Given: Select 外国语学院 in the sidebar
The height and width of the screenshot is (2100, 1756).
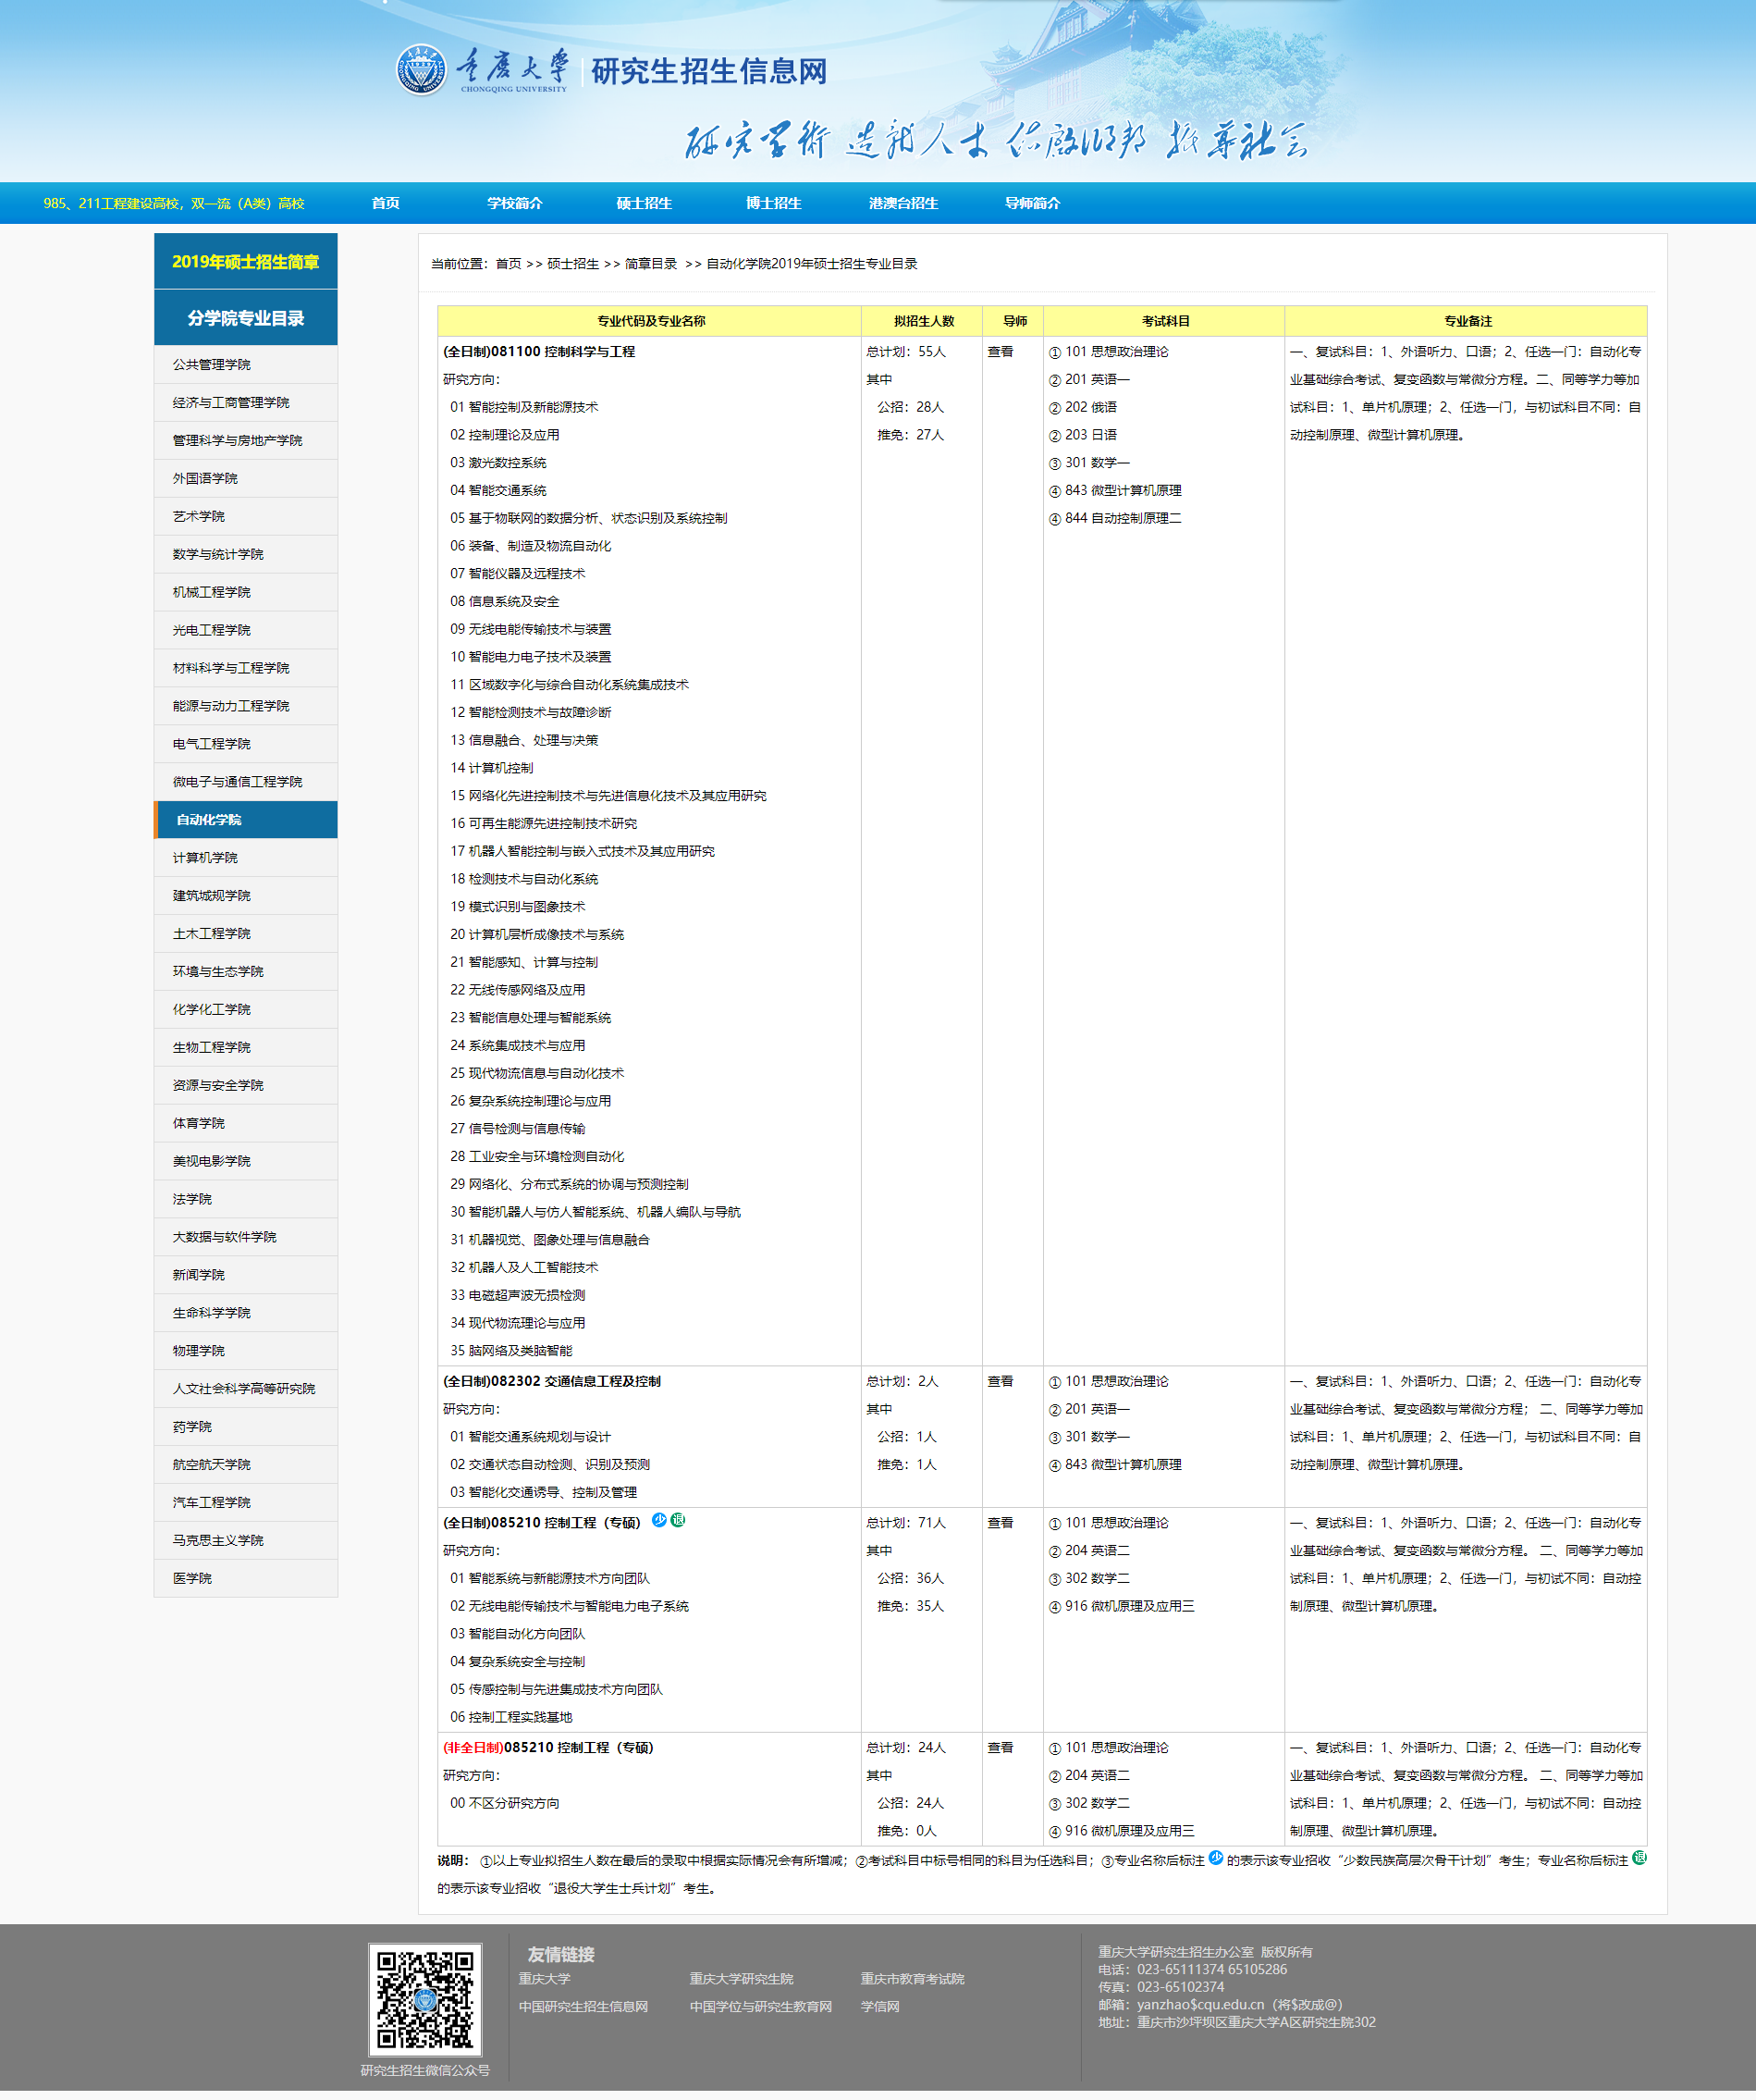Looking at the screenshot, I should pos(246,479).
